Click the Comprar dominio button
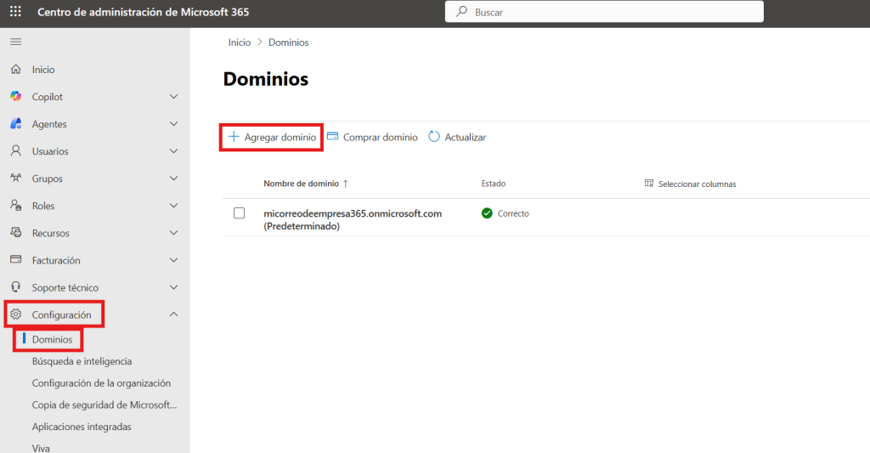The image size is (870, 453). click(x=372, y=137)
